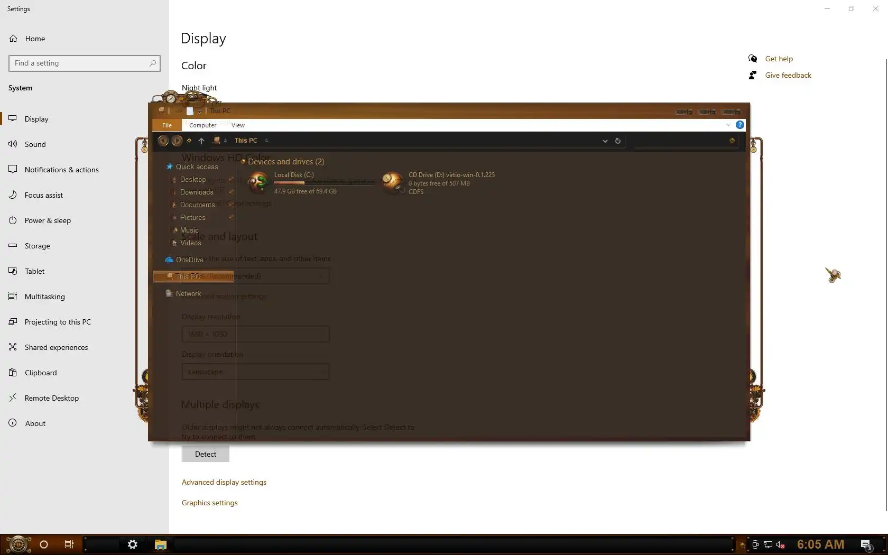Select CD Drive (D:) virtio-win
The height and width of the screenshot is (555, 888).
[x=439, y=183]
